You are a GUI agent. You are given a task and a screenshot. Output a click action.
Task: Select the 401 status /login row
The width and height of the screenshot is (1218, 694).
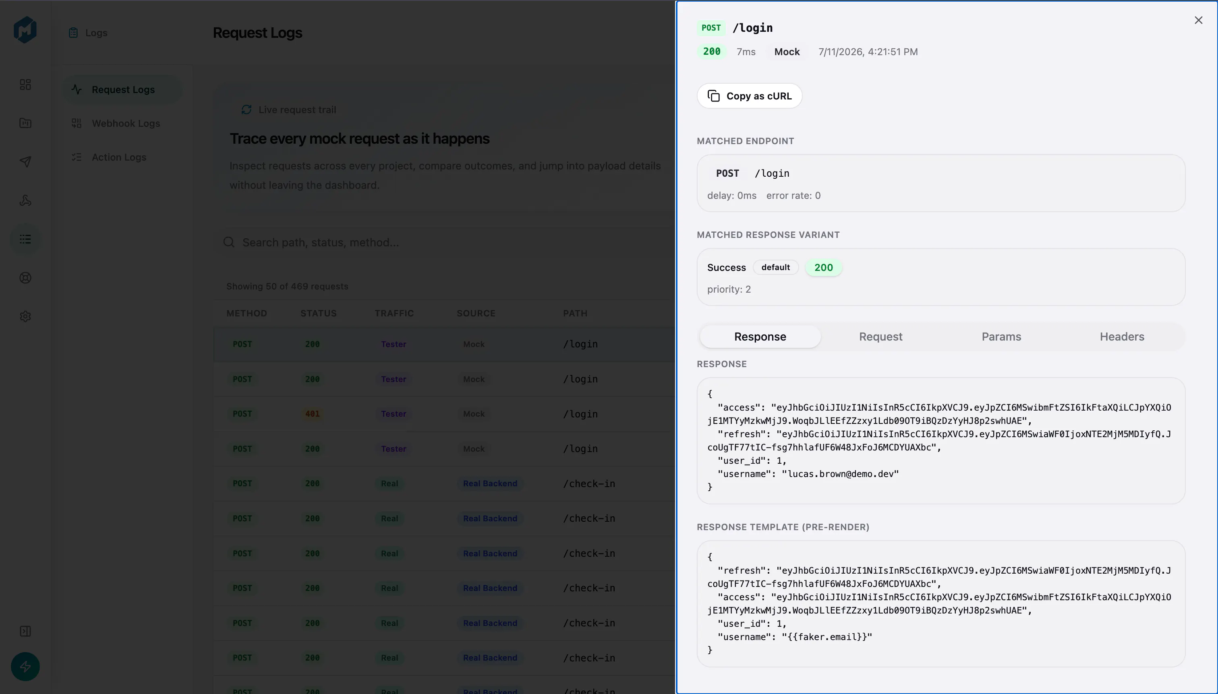(445, 414)
